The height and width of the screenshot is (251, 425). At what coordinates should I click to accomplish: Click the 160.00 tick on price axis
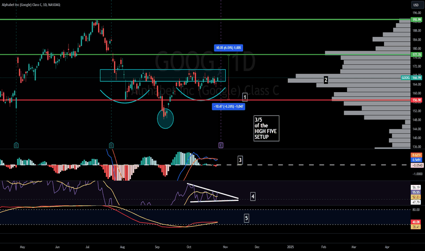[x=417, y=93]
